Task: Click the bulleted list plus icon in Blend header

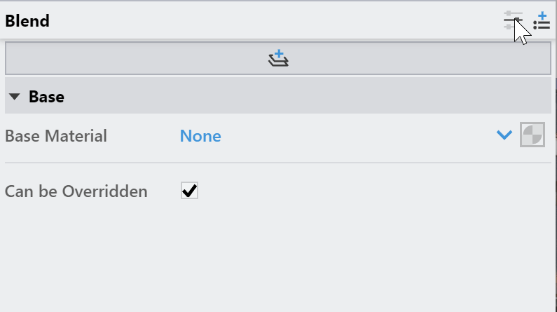Action: (x=542, y=20)
